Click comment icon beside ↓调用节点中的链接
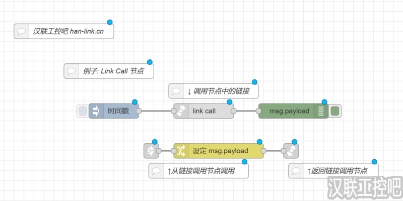403x201 pixels. click(x=176, y=91)
